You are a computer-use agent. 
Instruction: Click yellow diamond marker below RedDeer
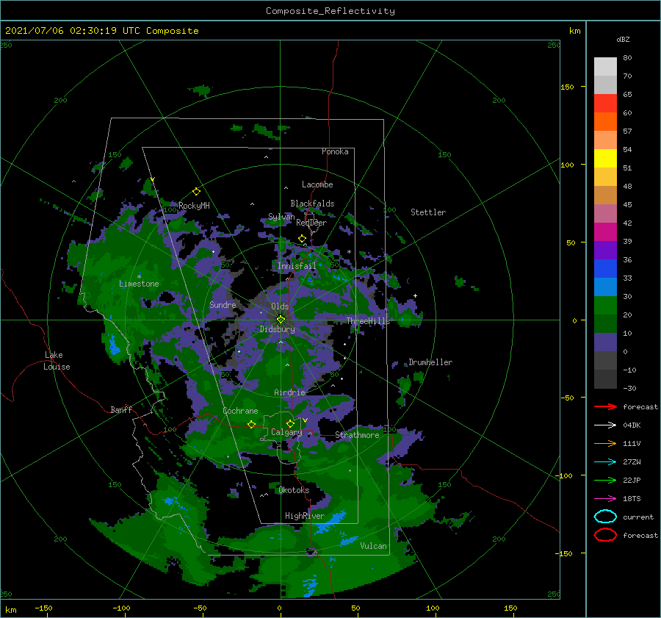pyautogui.click(x=303, y=239)
